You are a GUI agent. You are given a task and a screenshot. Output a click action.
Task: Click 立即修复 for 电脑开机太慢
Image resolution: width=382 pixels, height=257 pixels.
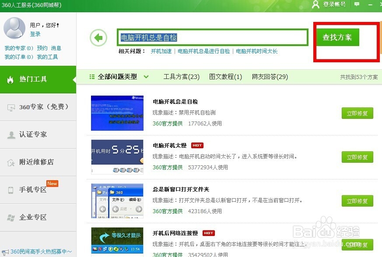coord(357,157)
